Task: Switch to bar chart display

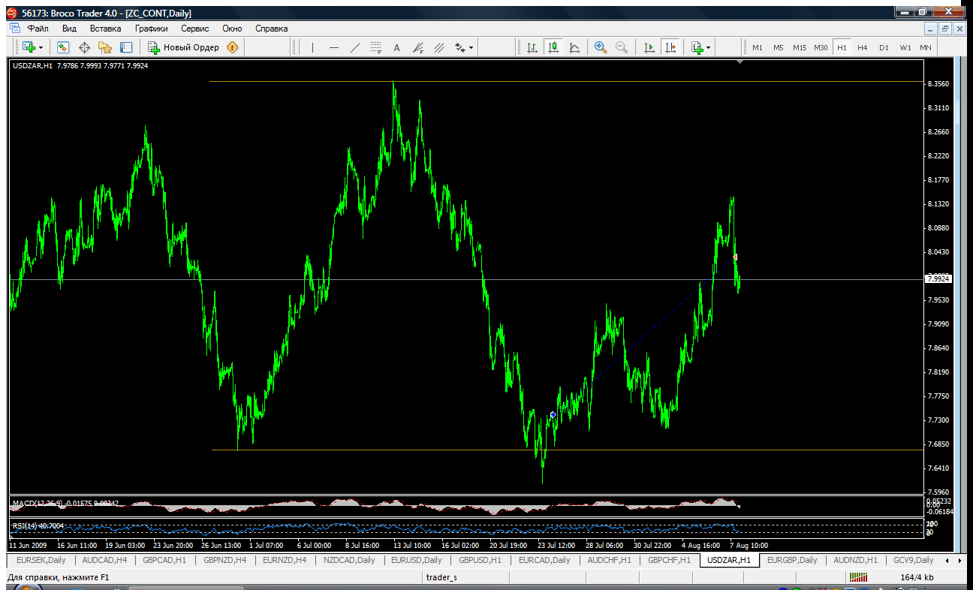Action: (x=532, y=47)
